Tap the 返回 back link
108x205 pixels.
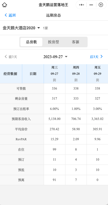click(x=12, y=15)
